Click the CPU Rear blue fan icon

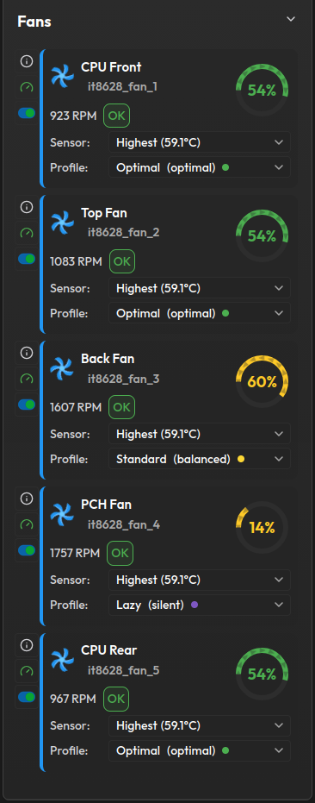point(62,659)
